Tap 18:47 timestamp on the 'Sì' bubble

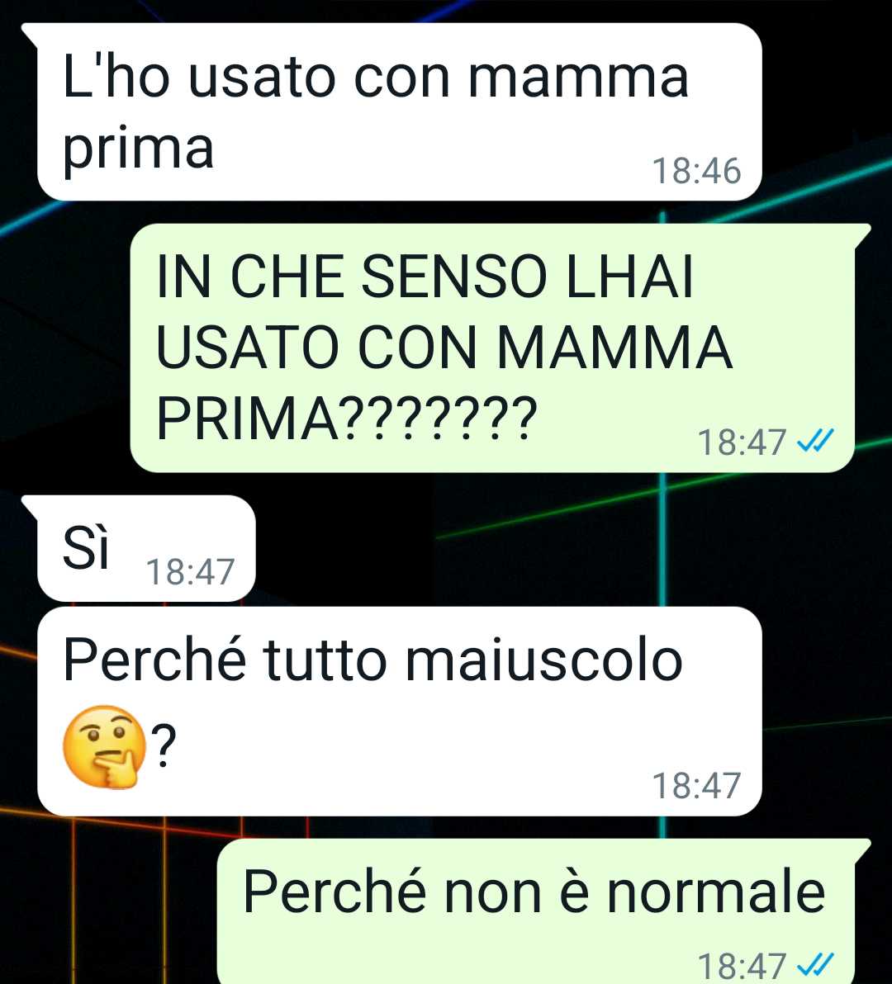190,572
